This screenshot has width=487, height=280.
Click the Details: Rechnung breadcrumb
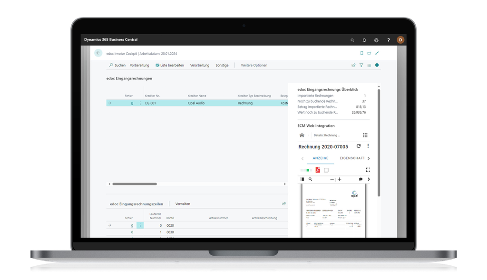pos(326,135)
